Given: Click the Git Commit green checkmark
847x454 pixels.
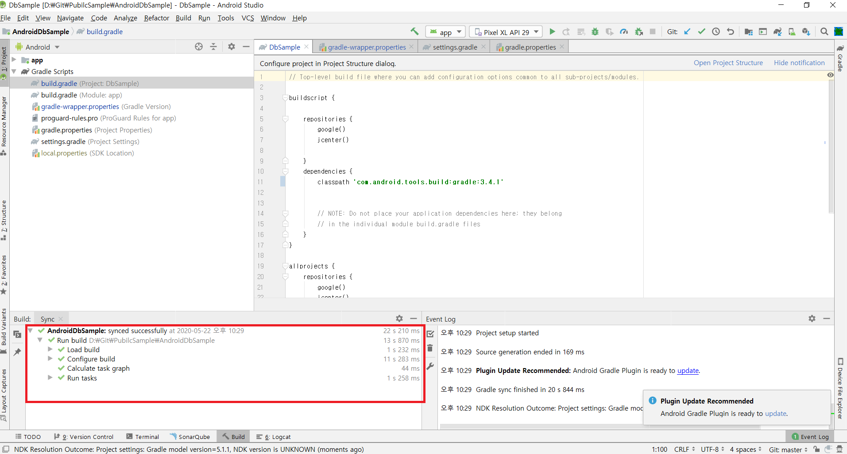Looking at the screenshot, I should (x=701, y=31).
